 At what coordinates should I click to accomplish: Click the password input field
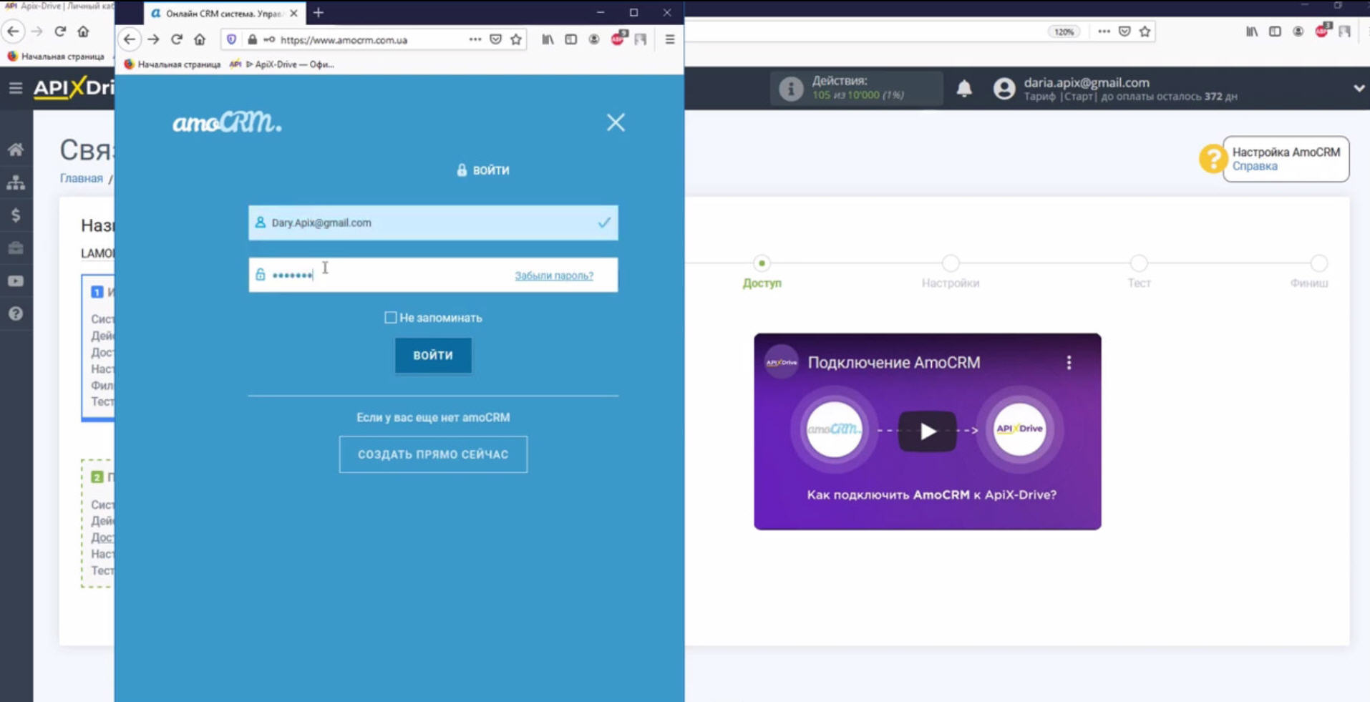433,275
